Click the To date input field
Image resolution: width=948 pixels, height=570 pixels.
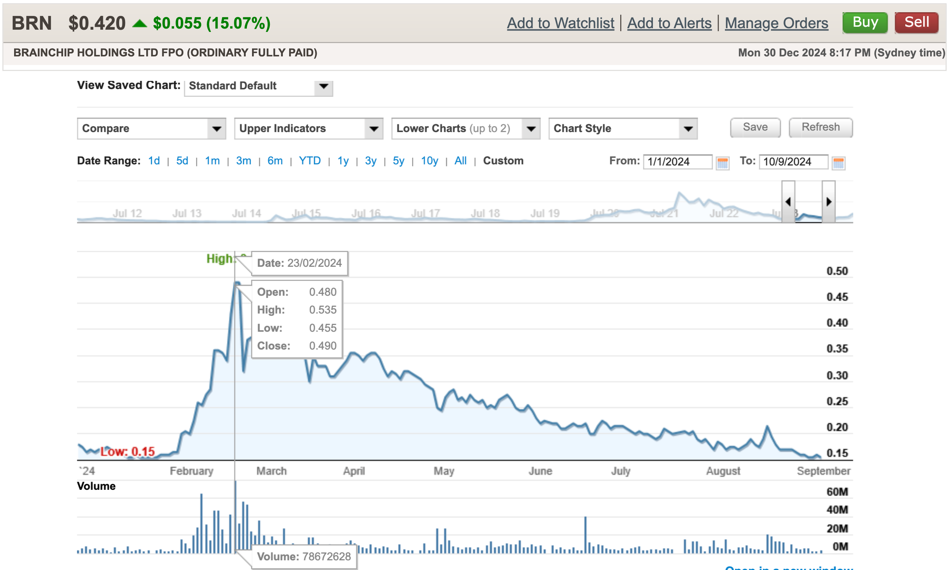[793, 162]
